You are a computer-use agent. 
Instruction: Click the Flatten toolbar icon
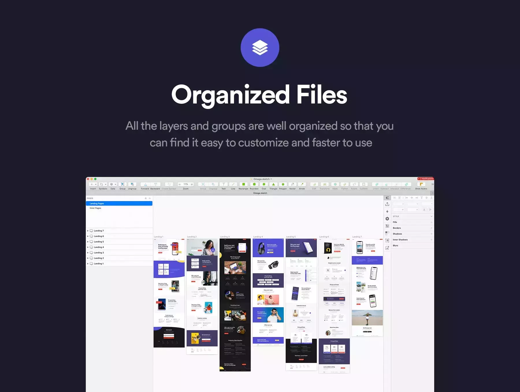345,184
